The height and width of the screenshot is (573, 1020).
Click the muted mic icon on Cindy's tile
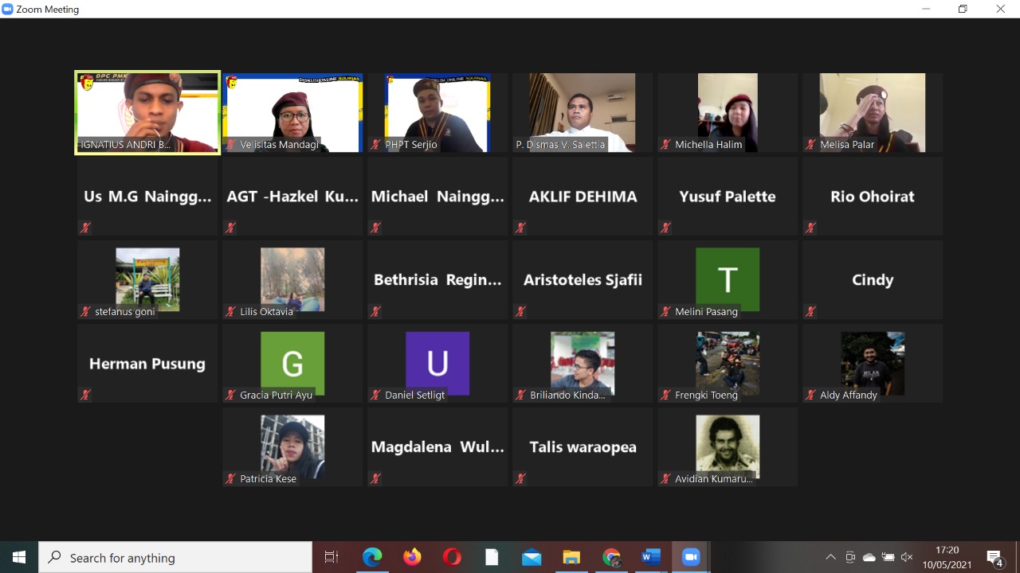point(810,311)
